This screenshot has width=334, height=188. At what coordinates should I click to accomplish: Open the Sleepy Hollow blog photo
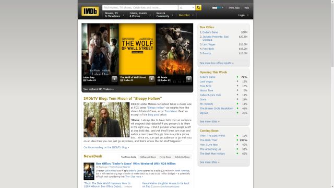click(106, 120)
